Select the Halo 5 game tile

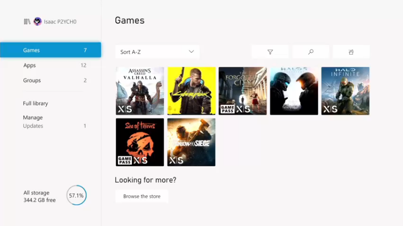click(x=294, y=91)
